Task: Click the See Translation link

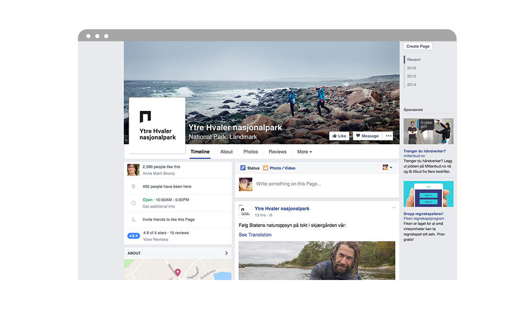Action: [255, 235]
